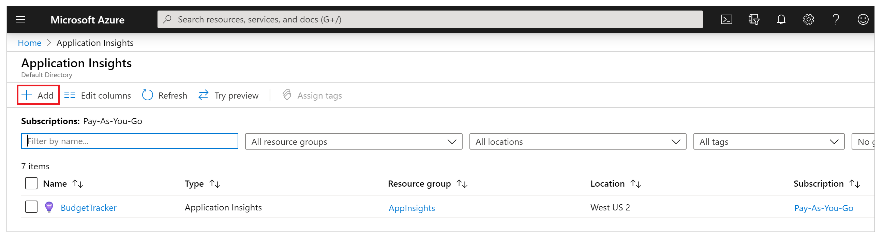885x240 pixels.
Task: Focus the Filter by name field
Action: coord(130,141)
